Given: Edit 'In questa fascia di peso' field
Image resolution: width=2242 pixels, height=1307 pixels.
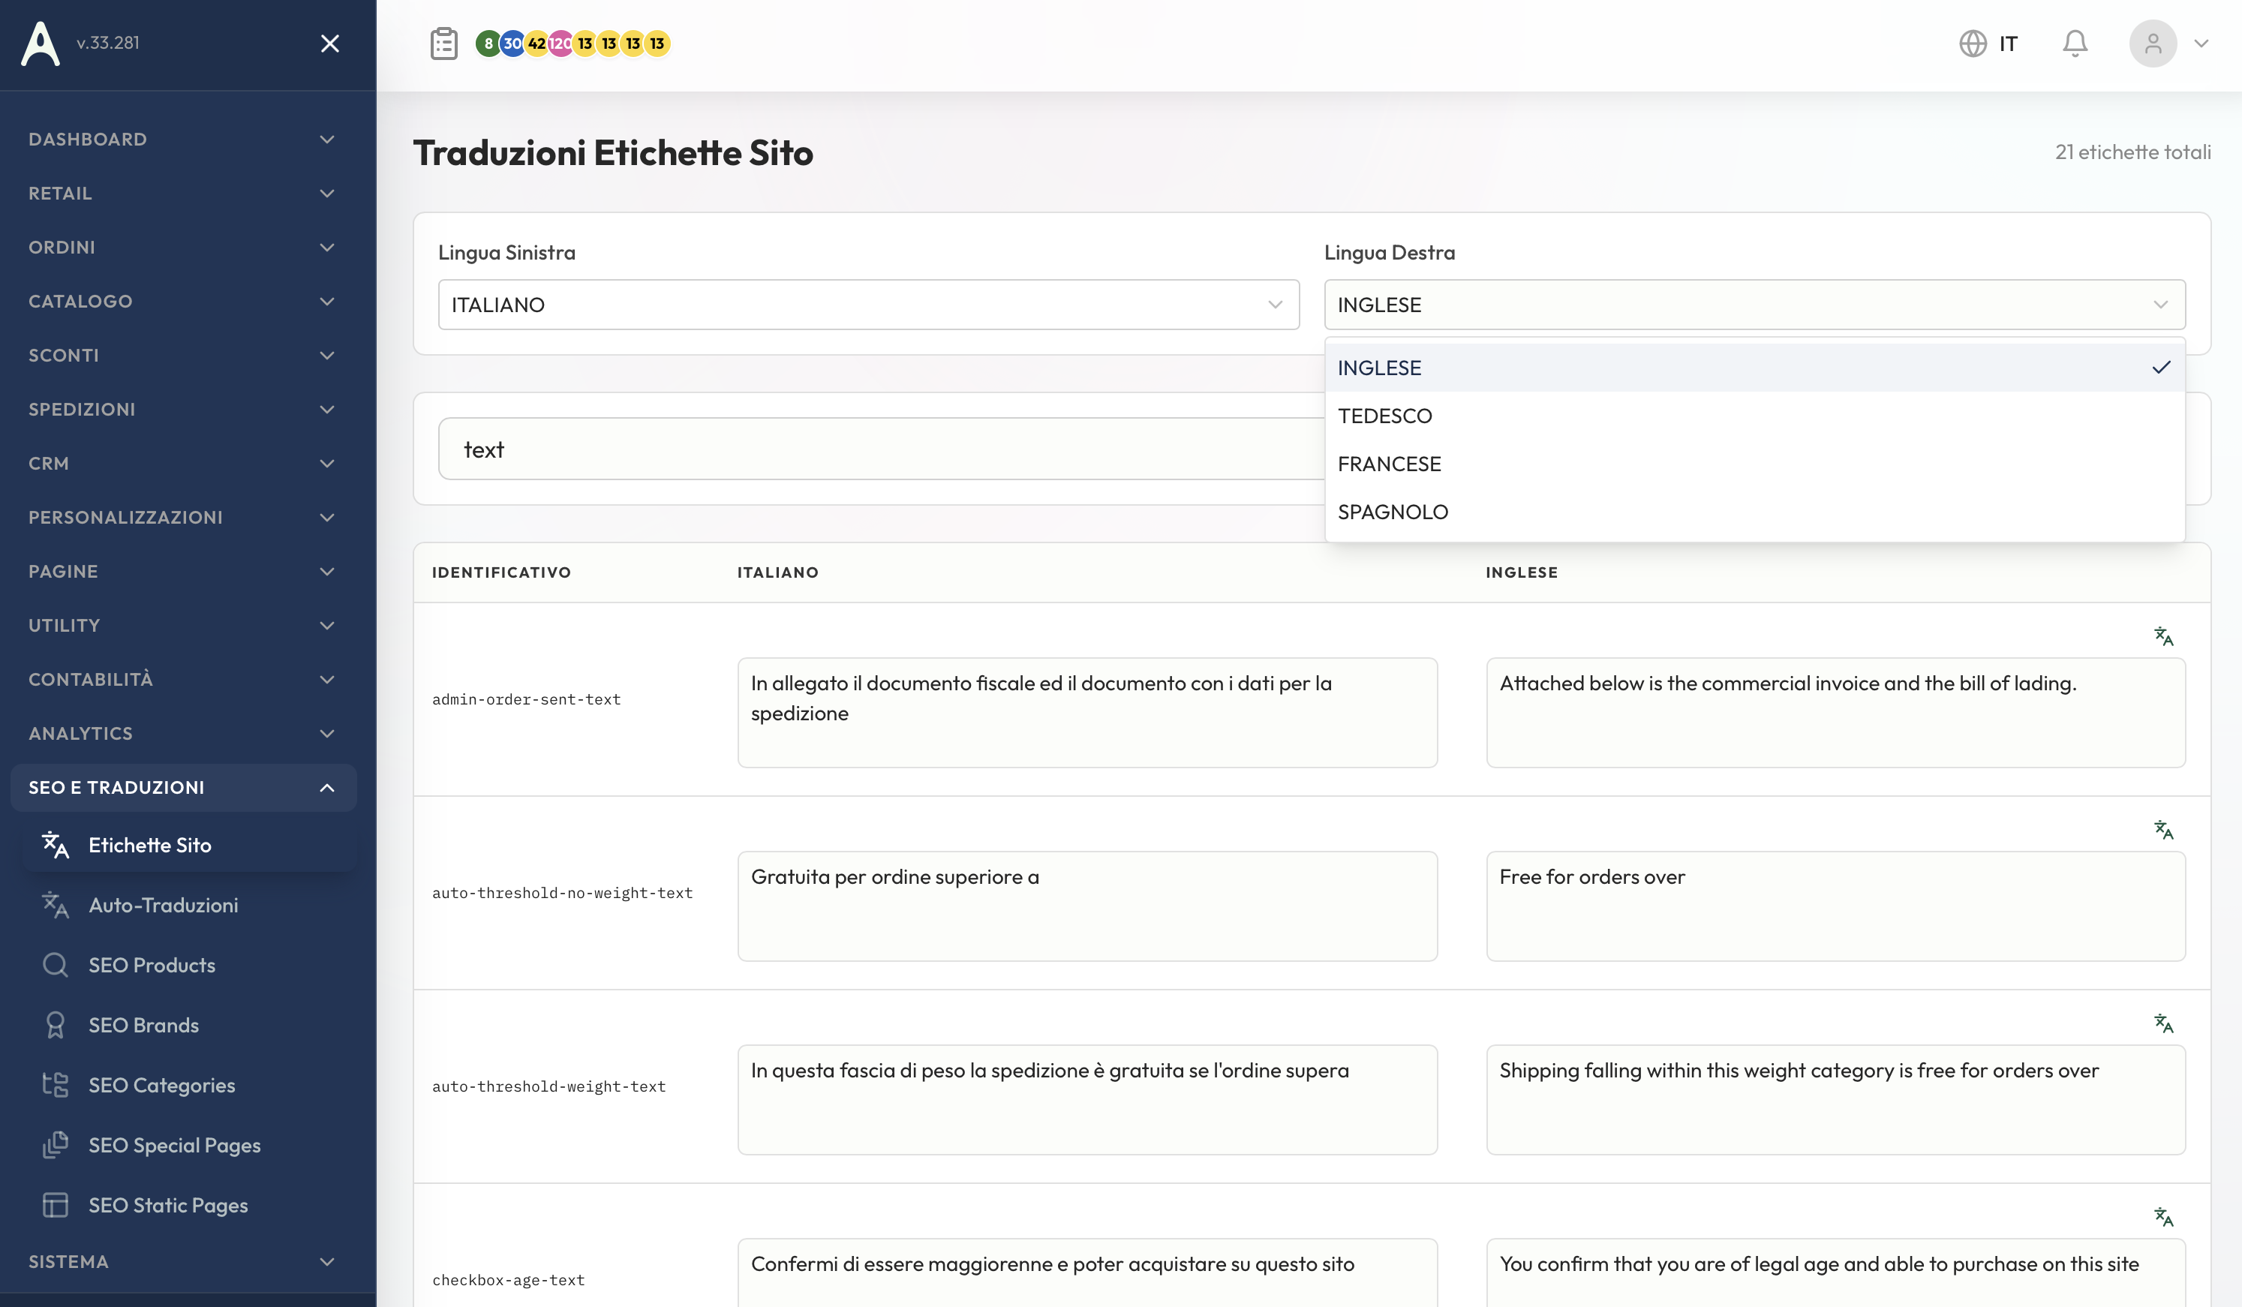Looking at the screenshot, I should tap(1087, 1100).
